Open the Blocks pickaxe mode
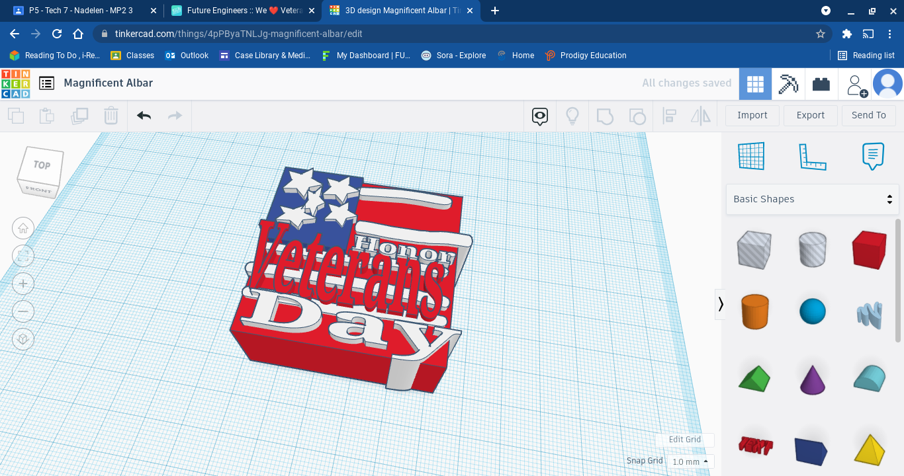 coord(788,84)
